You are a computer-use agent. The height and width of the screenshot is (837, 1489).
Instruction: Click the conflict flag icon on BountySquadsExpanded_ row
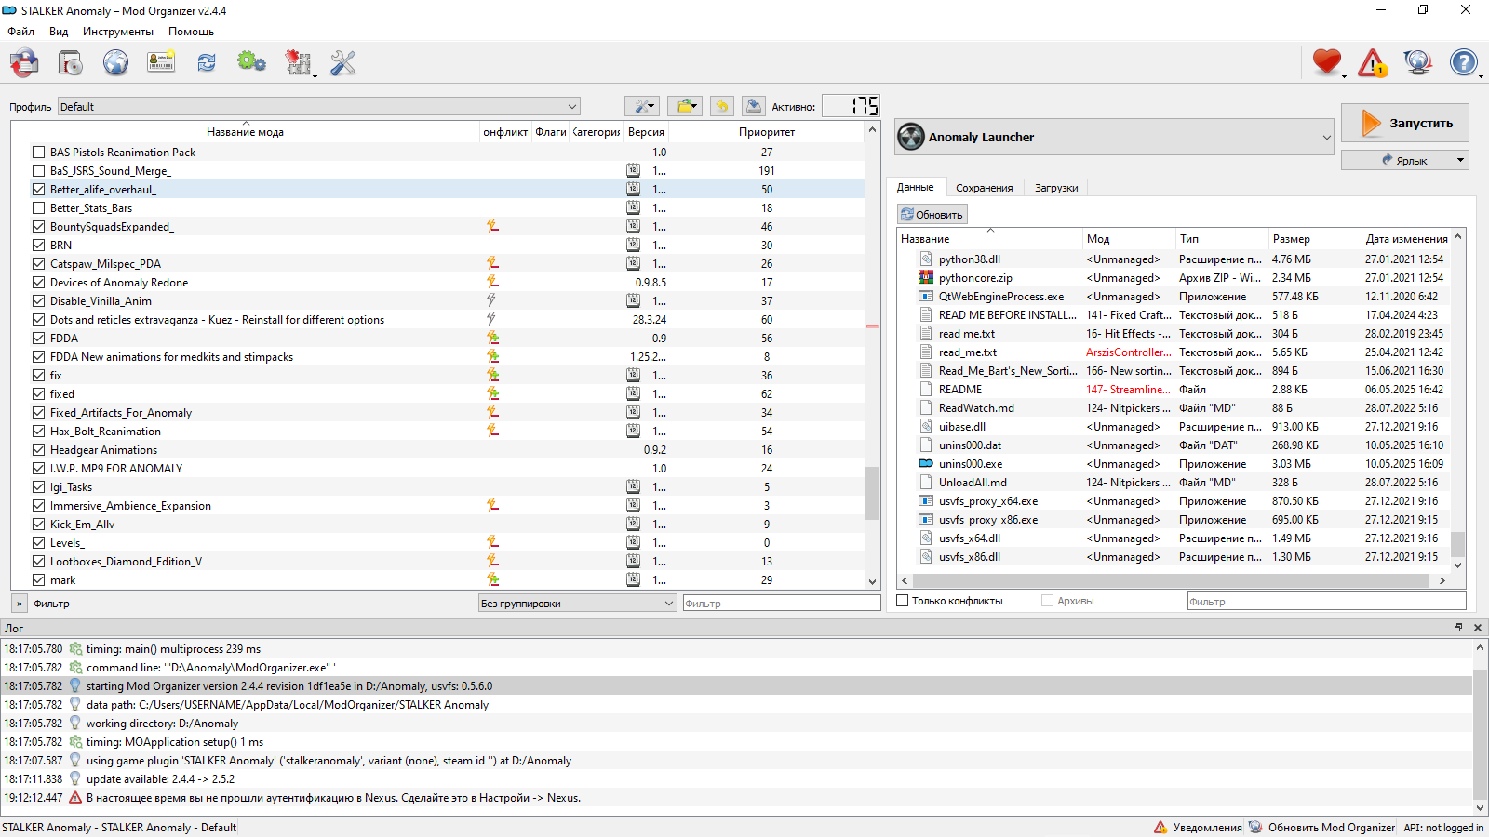tap(492, 226)
